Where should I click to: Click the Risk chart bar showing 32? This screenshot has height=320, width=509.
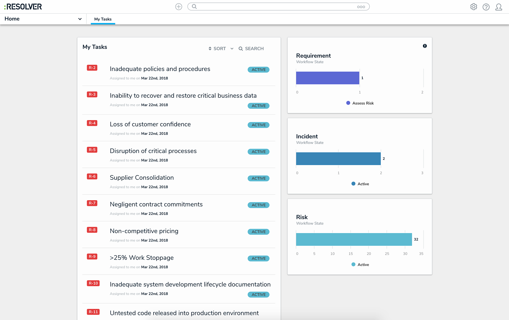[x=354, y=239]
